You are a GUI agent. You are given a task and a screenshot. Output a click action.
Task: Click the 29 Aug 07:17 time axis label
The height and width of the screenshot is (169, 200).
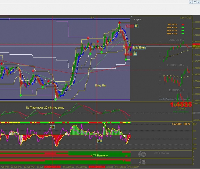[x=17, y=167]
